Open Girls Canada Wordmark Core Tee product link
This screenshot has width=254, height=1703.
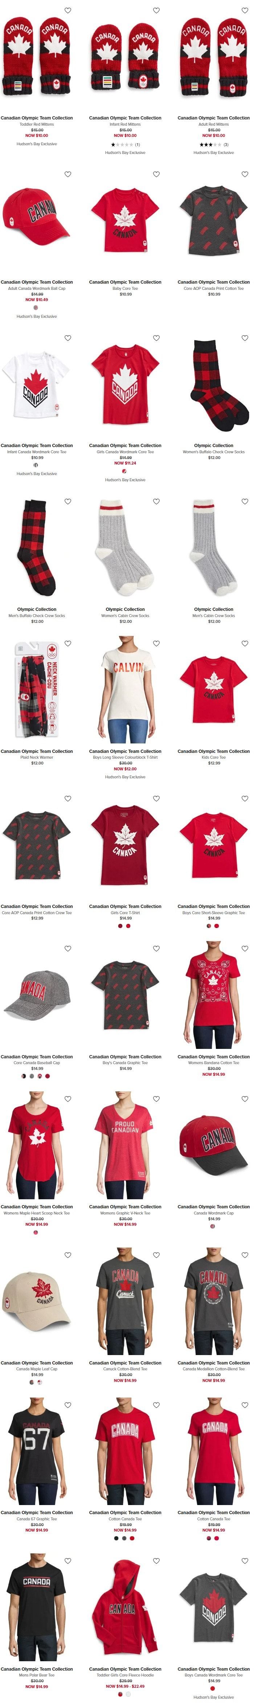[x=125, y=452]
